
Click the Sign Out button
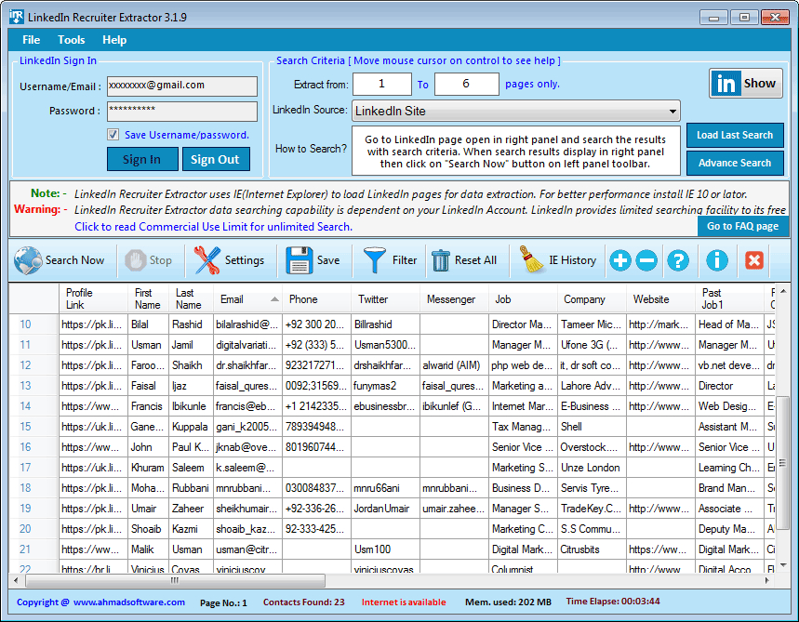point(216,159)
